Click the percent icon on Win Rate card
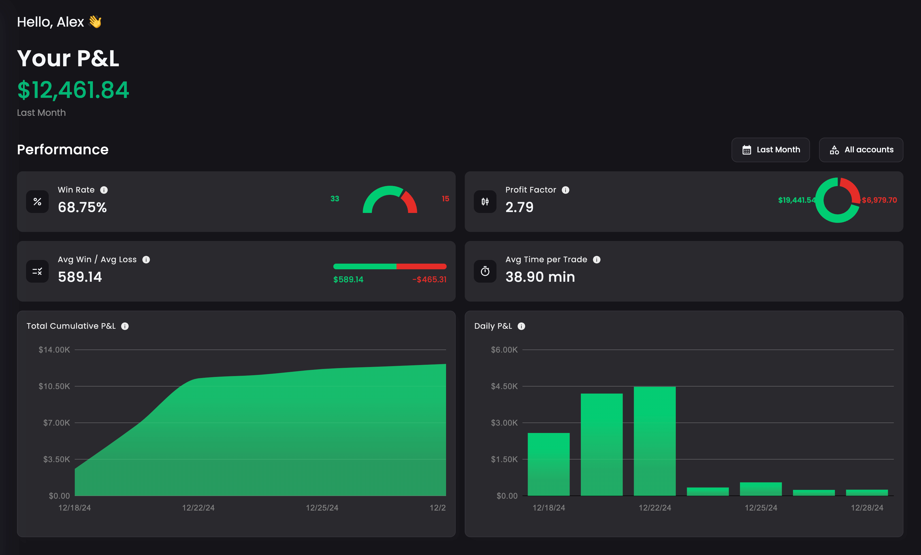Image resolution: width=921 pixels, height=555 pixels. click(x=37, y=202)
